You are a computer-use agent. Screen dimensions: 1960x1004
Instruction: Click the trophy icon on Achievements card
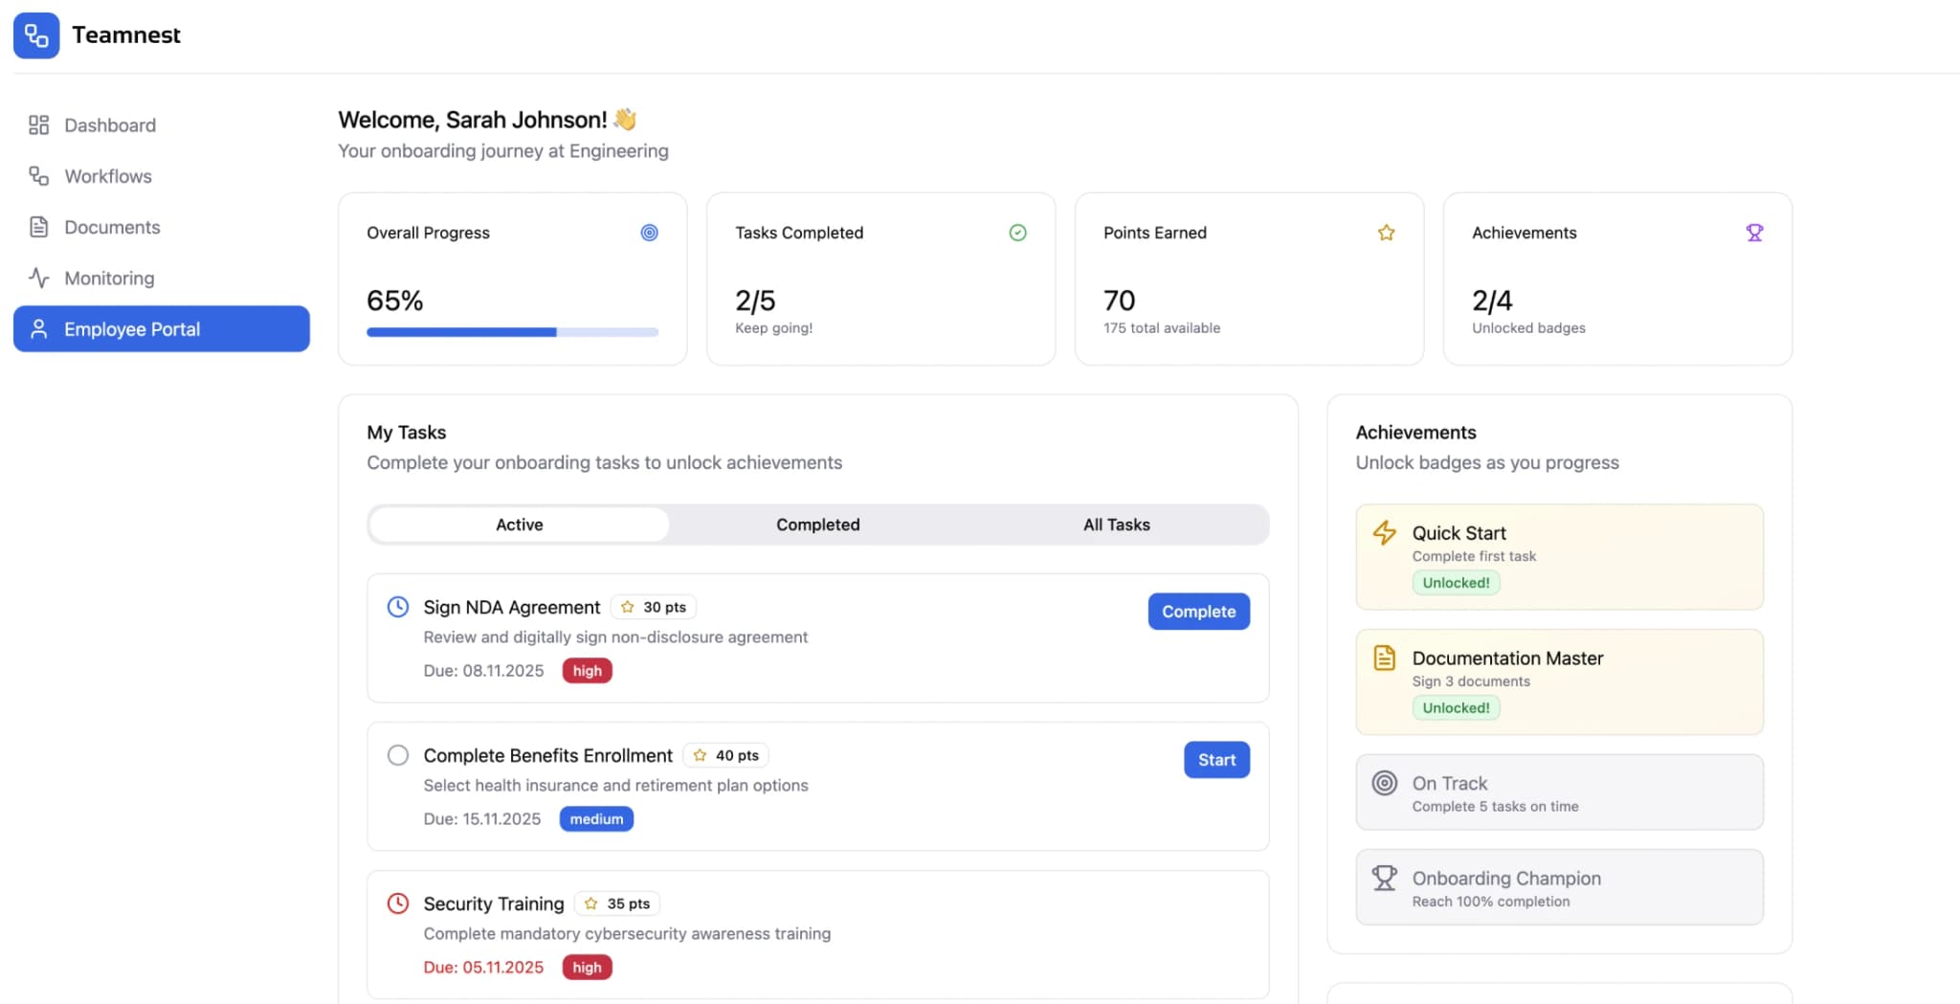pyautogui.click(x=1754, y=232)
